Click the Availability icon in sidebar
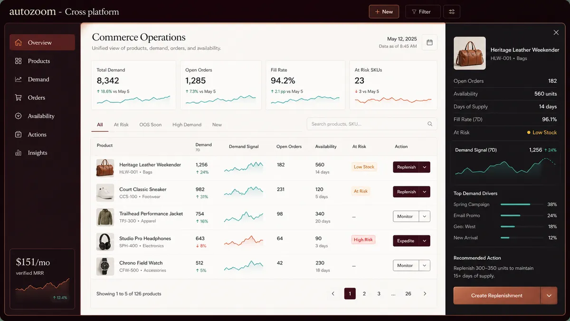This screenshot has height=321, width=570. click(19, 116)
